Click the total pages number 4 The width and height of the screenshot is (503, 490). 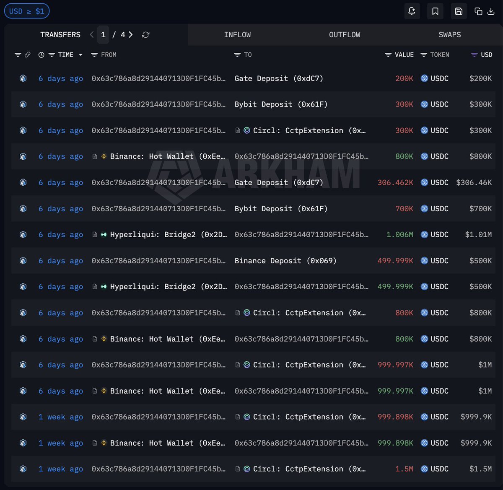tap(123, 35)
